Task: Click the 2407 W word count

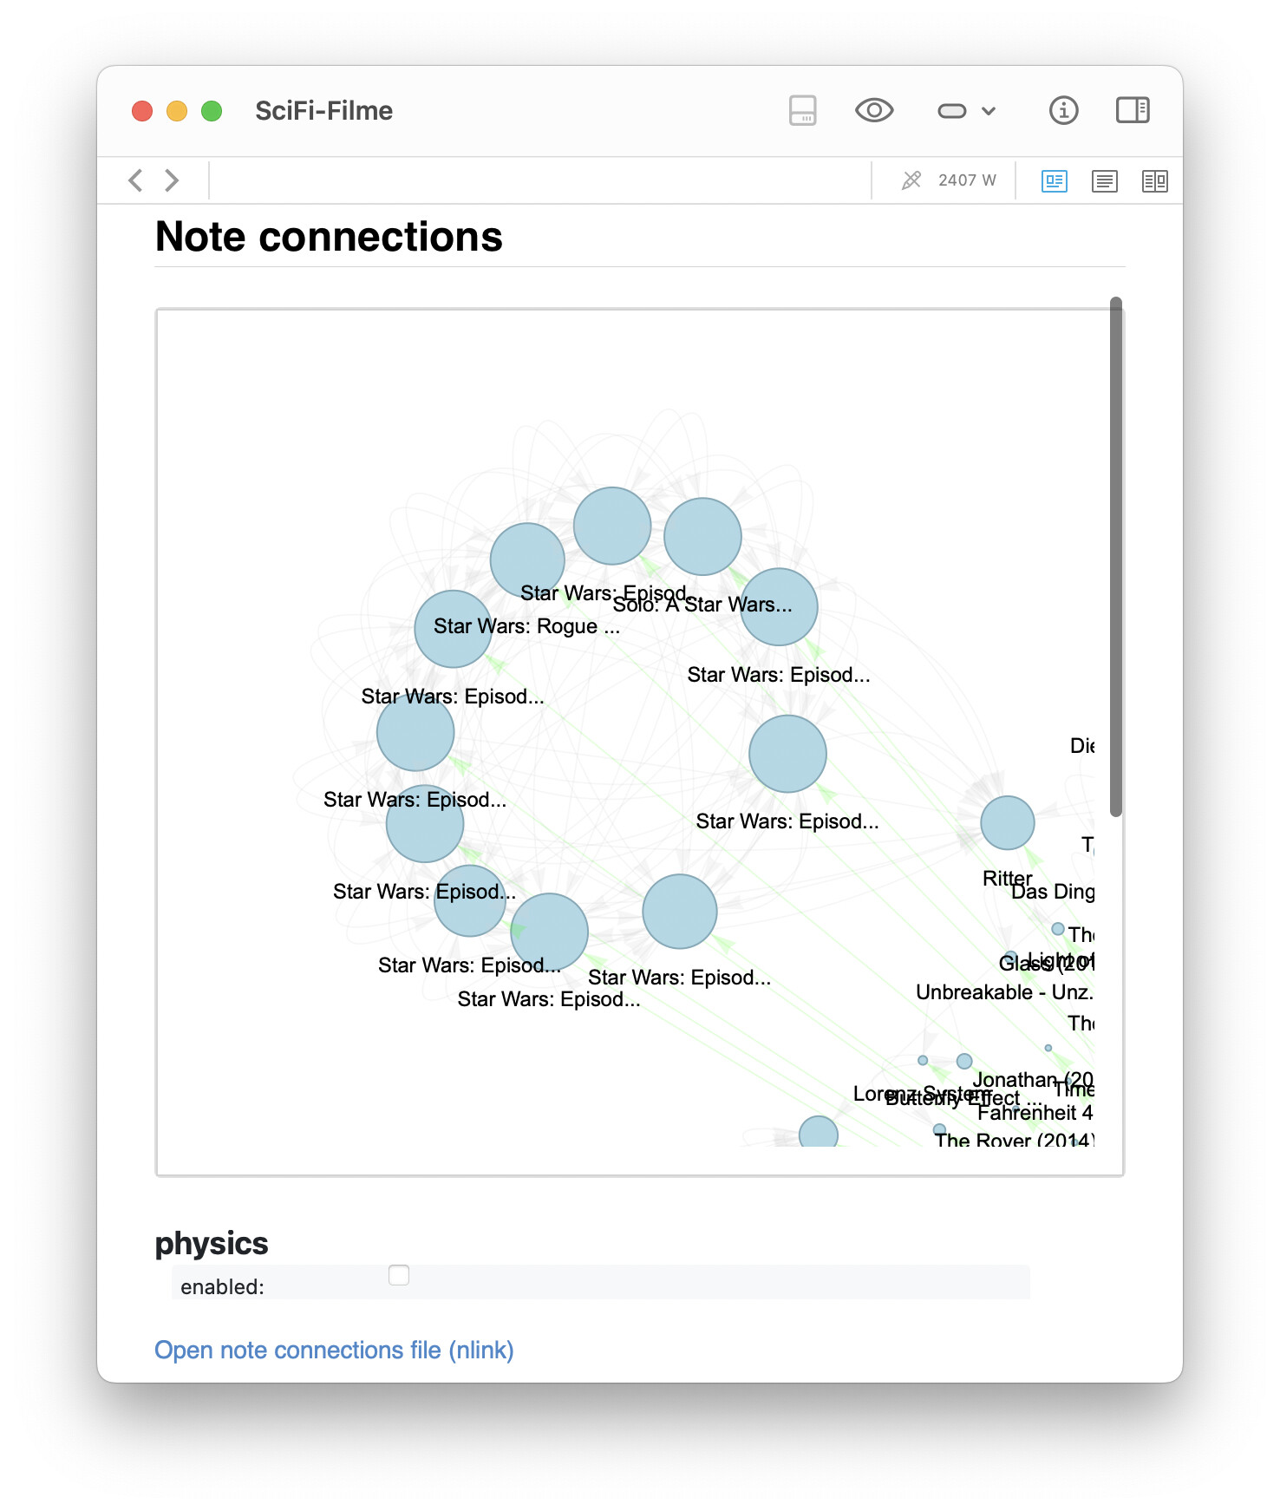Action: click(967, 180)
